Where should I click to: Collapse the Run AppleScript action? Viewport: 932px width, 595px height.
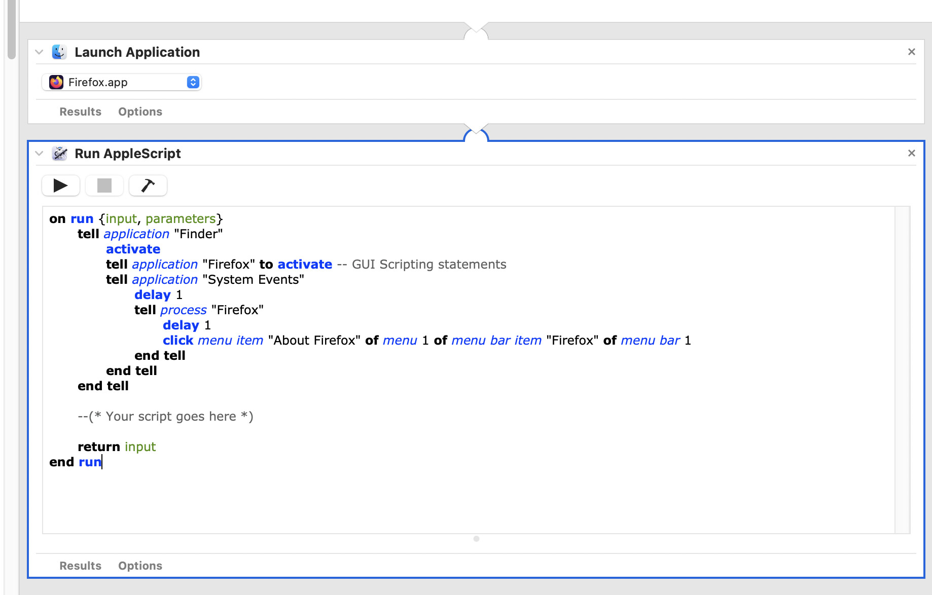[x=39, y=154]
